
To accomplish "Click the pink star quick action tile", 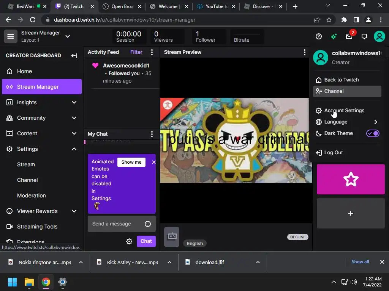I will click(x=351, y=179).
